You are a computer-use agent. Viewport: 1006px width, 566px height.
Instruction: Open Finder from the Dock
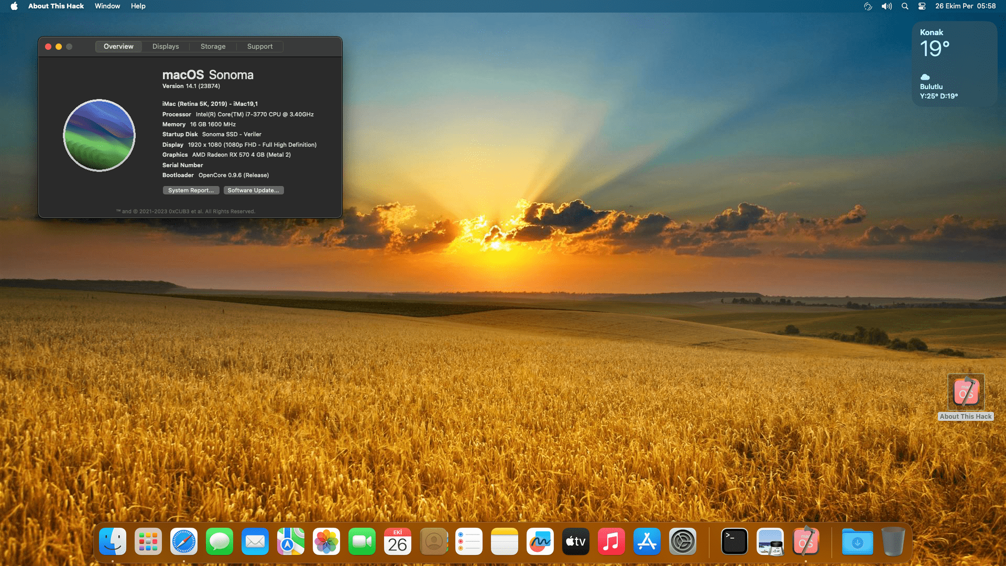[x=113, y=541]
